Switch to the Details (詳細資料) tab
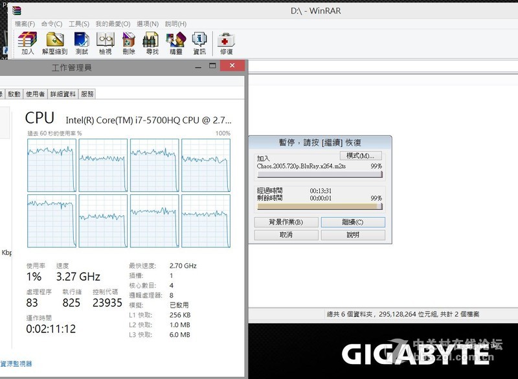Screen dimensions: 518x379 63,94
